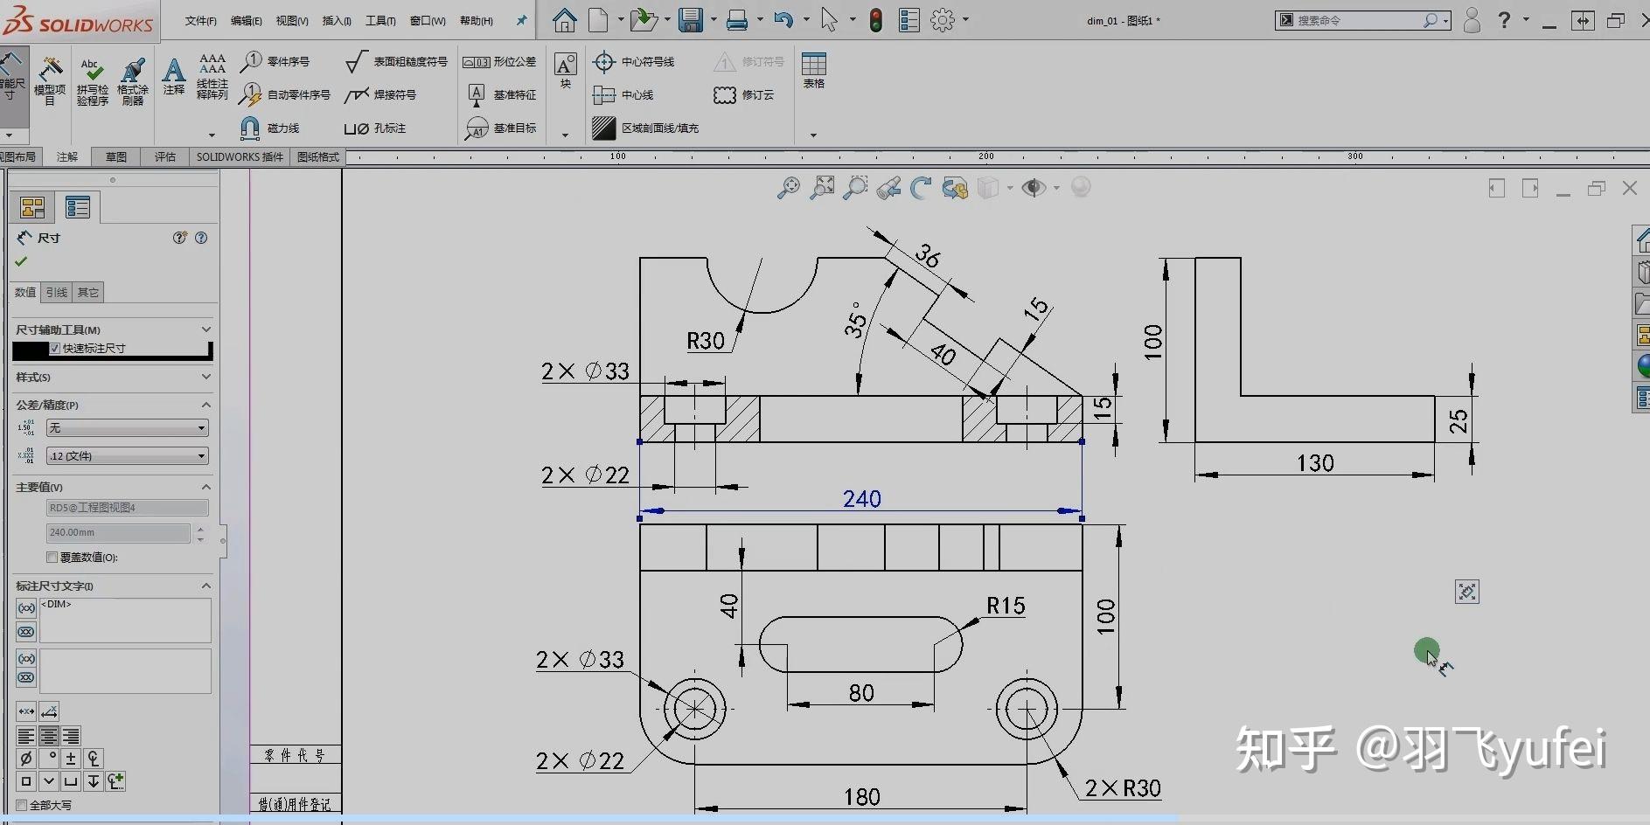The height and width of the screenshot is (825, 1650).
Task: Open the Other (其它) tab in the dimension panel
Action: coord(88,292)
